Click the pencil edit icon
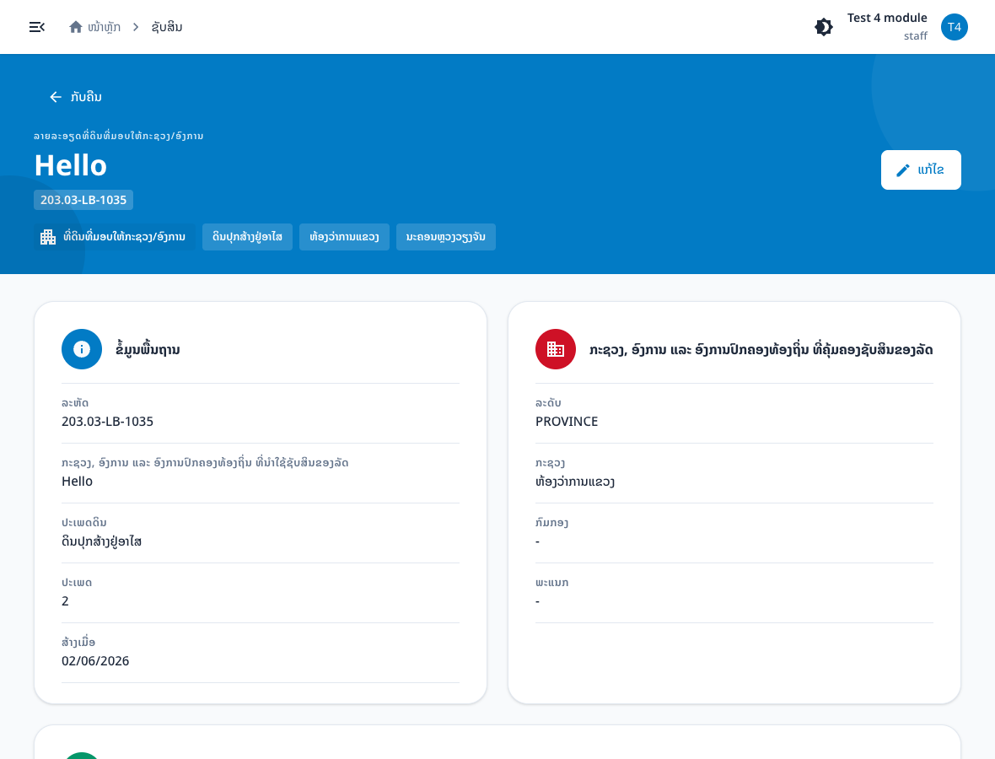 (x=902, y=170)
